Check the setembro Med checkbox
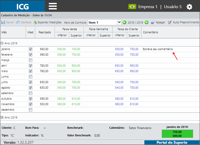 pos(30,93)
